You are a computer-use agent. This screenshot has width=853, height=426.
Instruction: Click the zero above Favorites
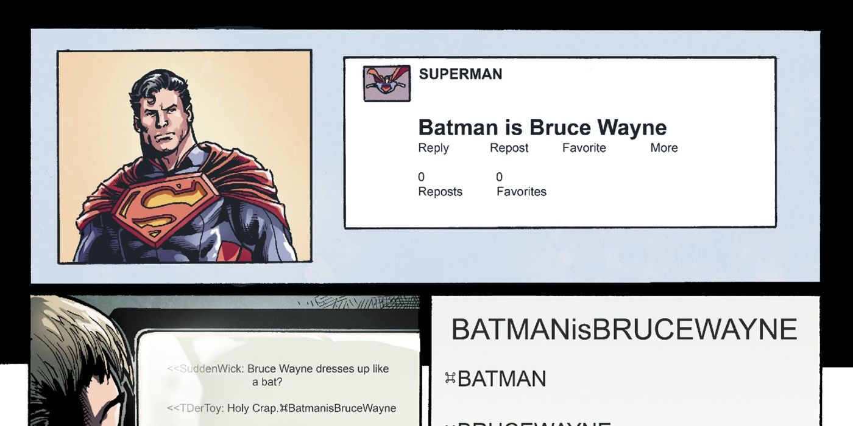click(x=499, y=177)
